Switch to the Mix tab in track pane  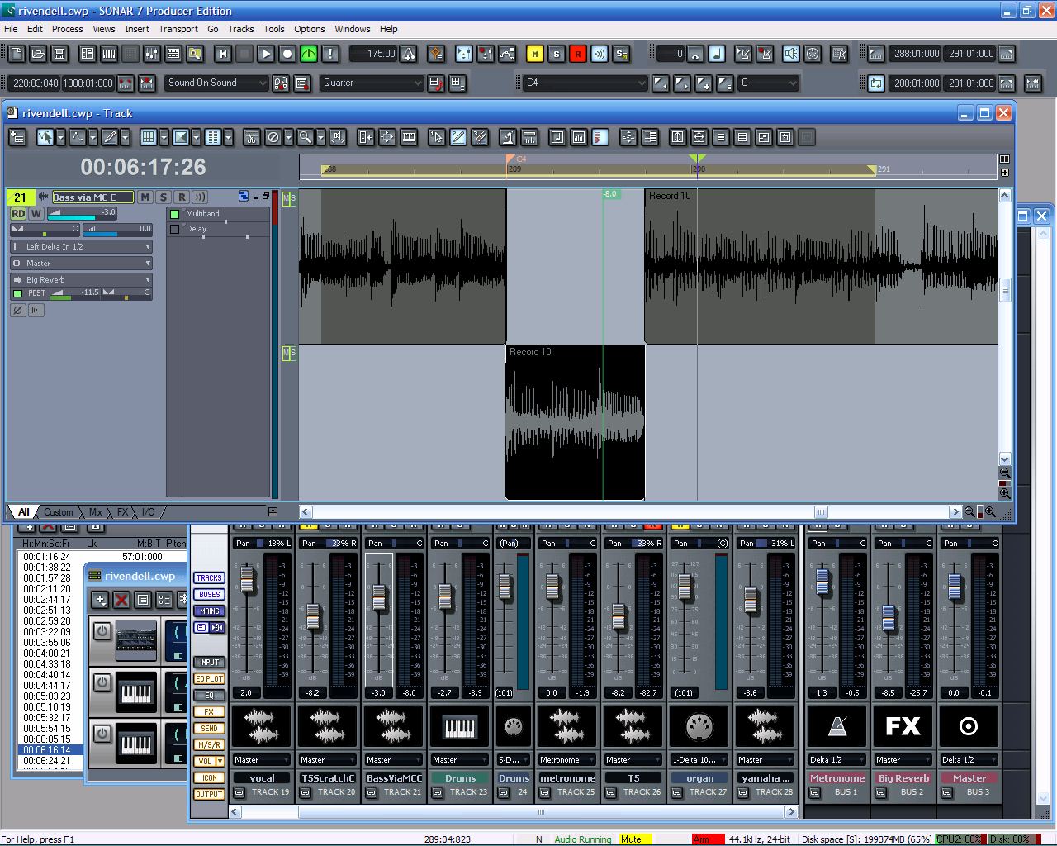click(96, 512)
